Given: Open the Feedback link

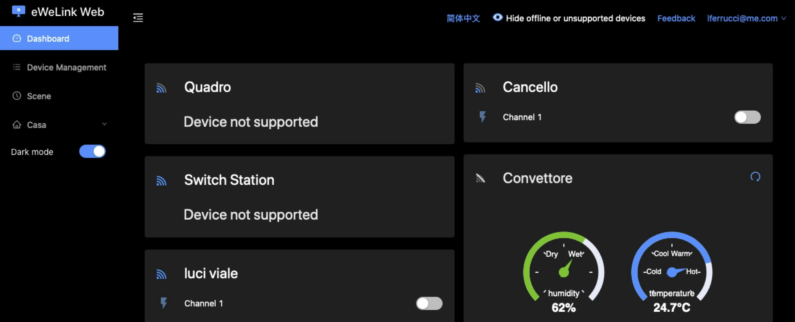Looking at the screenshot, I should coord(676,18).
